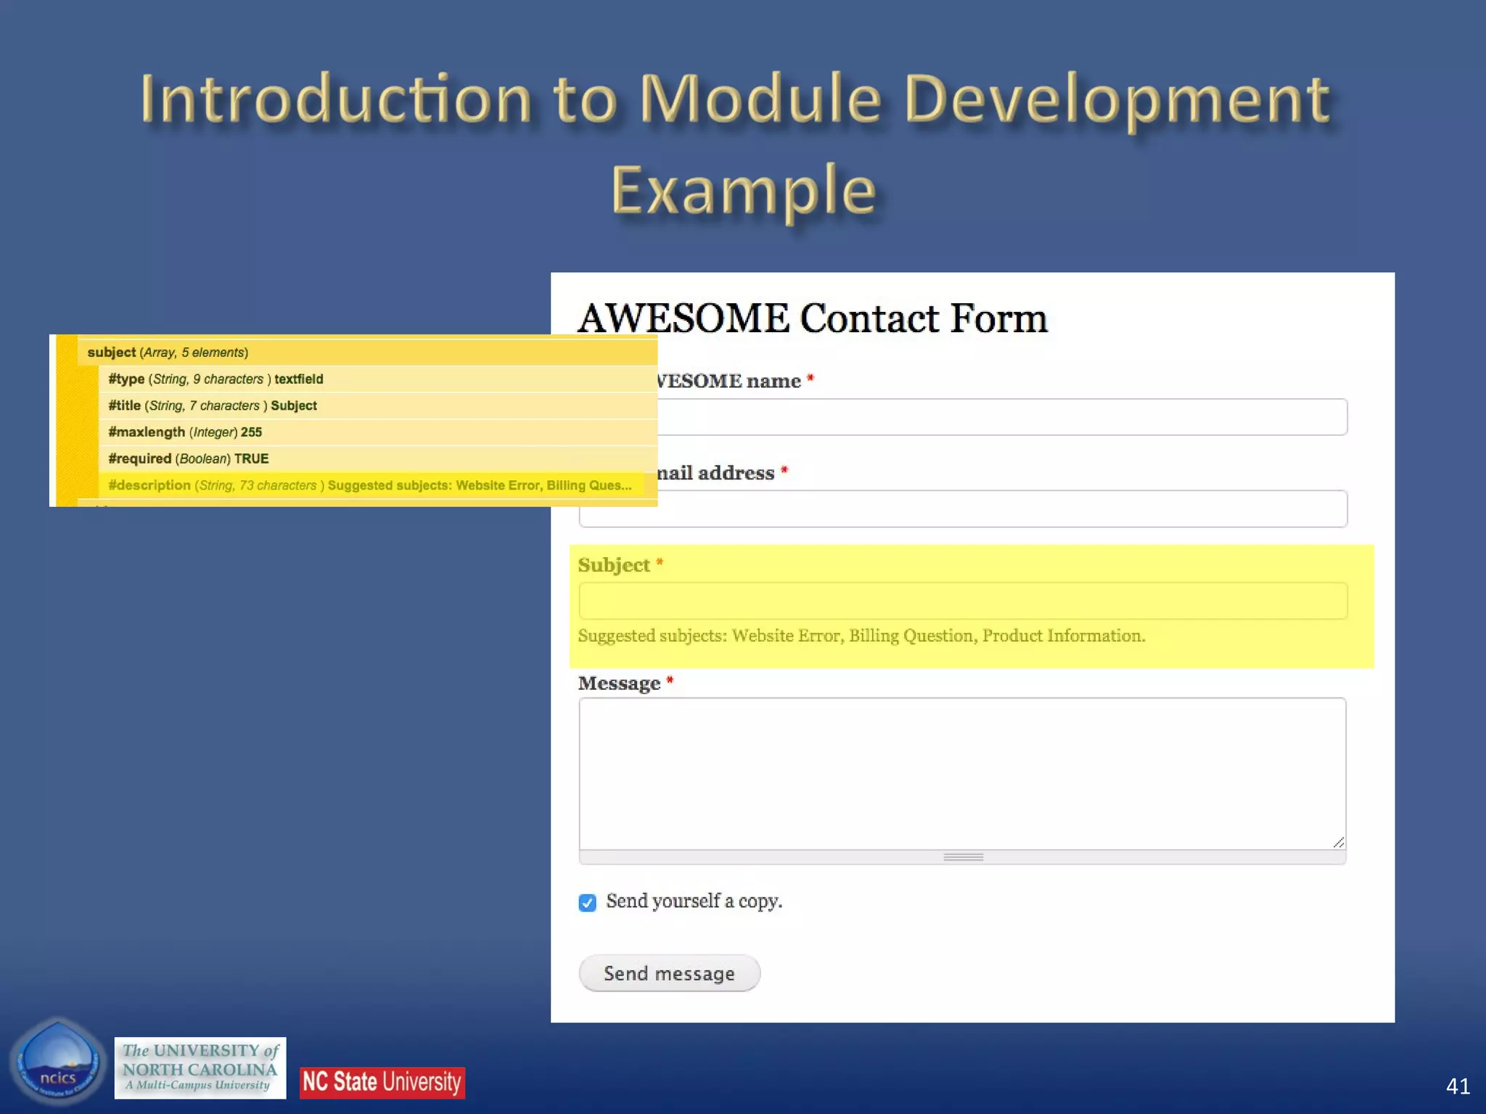Click the suggested subjects description text
Screen dimensions: 1486x1114
point(861,636)
